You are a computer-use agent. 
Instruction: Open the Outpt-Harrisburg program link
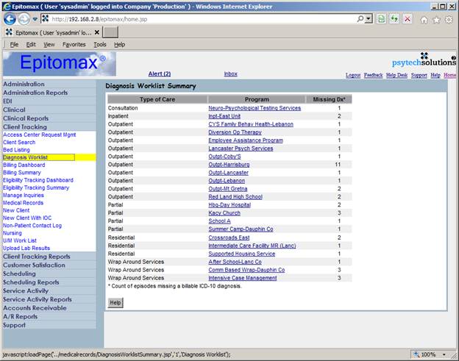tap(229, 165)
